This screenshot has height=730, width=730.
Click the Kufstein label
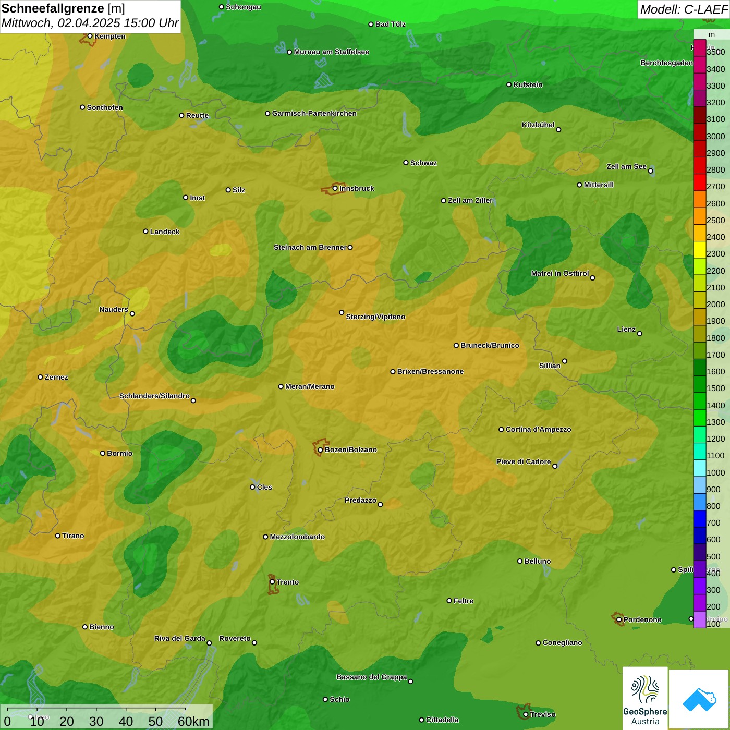point(528,84)
